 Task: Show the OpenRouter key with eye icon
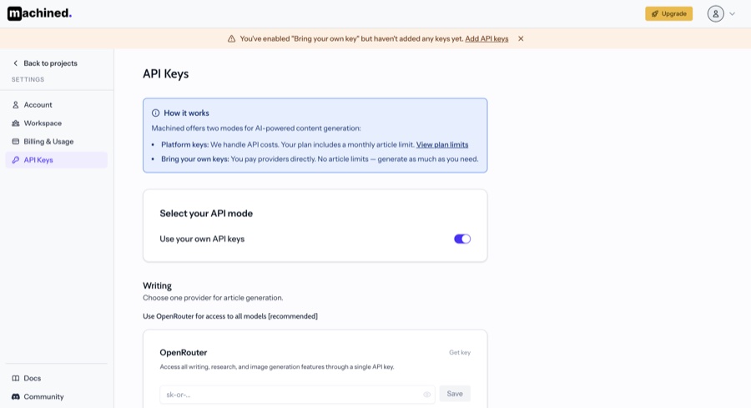point(426,394)
